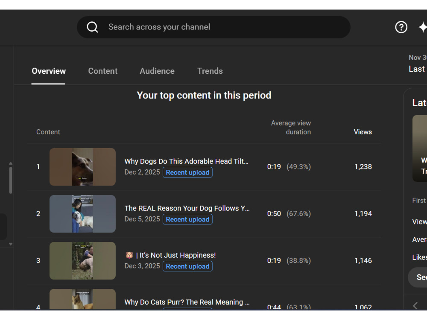
Task: Focus the Search across your channel field
Action: (213, 27)
